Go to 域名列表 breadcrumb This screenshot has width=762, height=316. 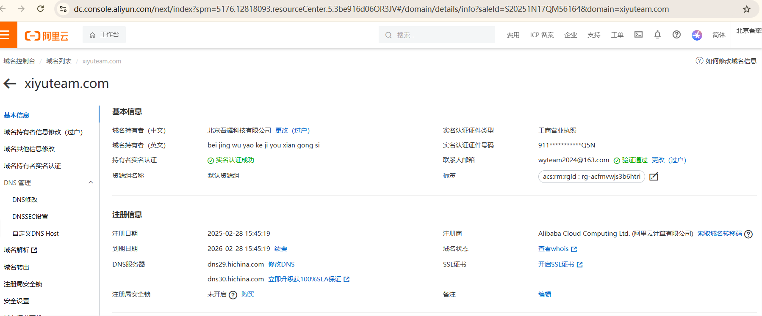coord(58,61)
